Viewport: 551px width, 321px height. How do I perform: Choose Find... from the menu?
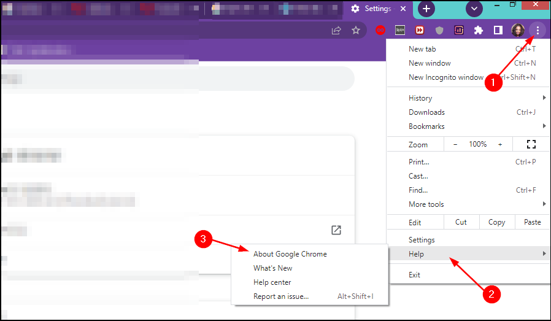468,190
